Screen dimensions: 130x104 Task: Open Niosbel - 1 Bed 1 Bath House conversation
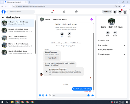17,30
